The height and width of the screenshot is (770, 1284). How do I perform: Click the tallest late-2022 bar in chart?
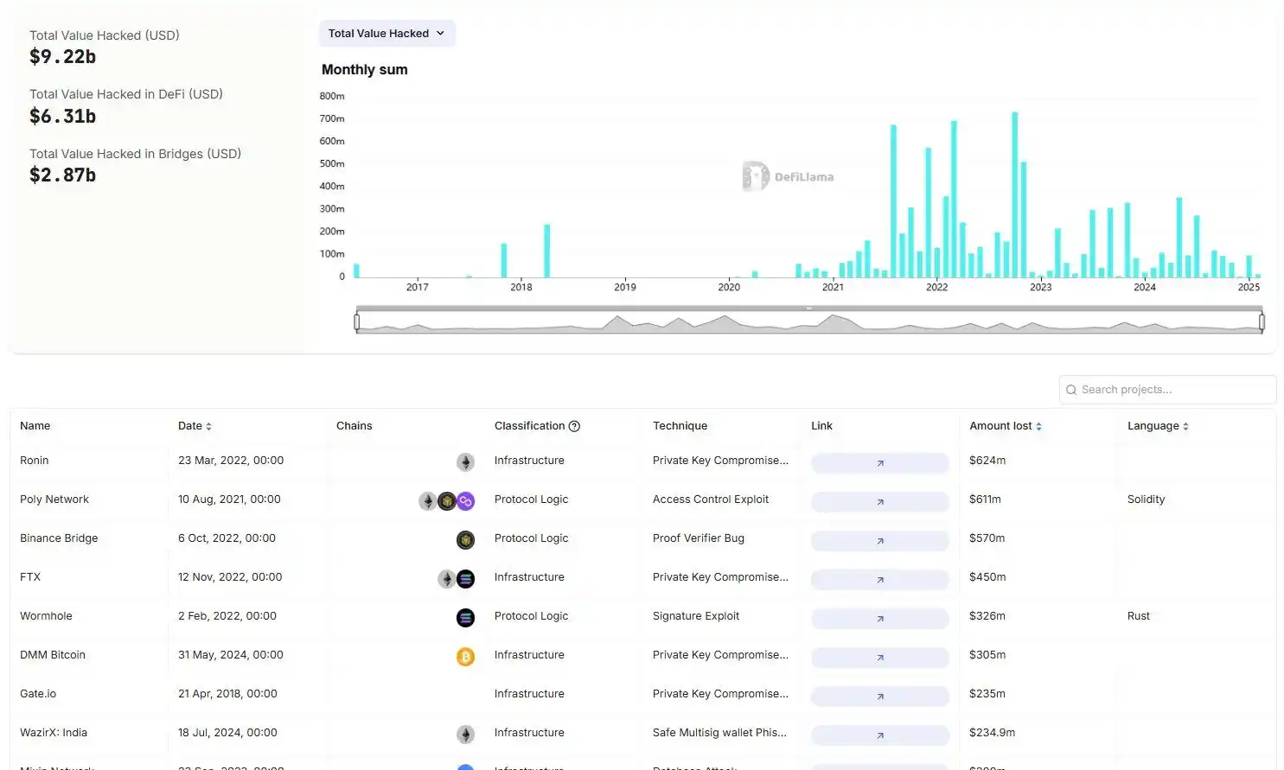click(x=1014, y=194)
